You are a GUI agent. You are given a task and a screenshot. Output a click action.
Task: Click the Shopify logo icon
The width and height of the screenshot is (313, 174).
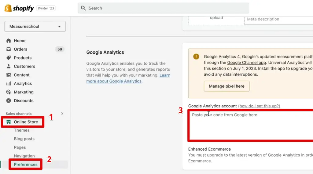tap(8, 8)
